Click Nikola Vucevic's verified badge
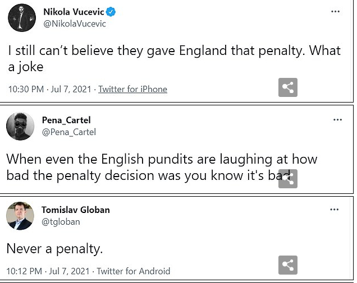 [x=112, y=12]
